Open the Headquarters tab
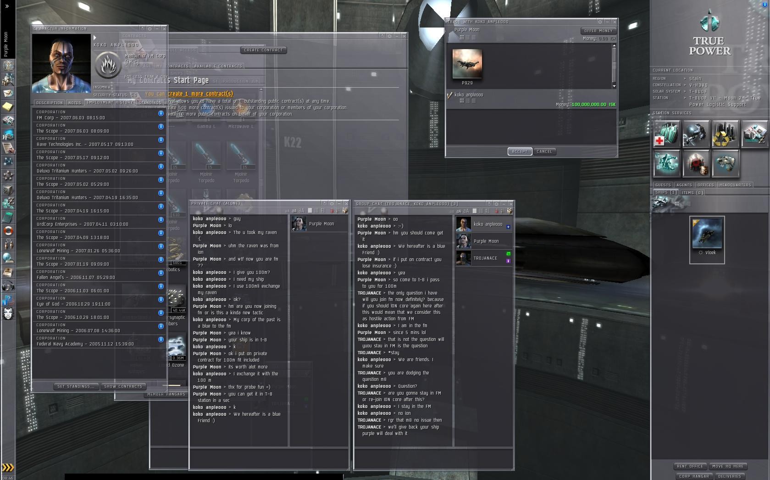The height and width of the screenshot is (480, 770). coord(735,185)
